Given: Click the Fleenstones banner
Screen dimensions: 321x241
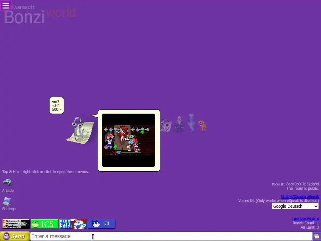Looking at the screenshot, I should pyautogui.click(x=73, y=224).
